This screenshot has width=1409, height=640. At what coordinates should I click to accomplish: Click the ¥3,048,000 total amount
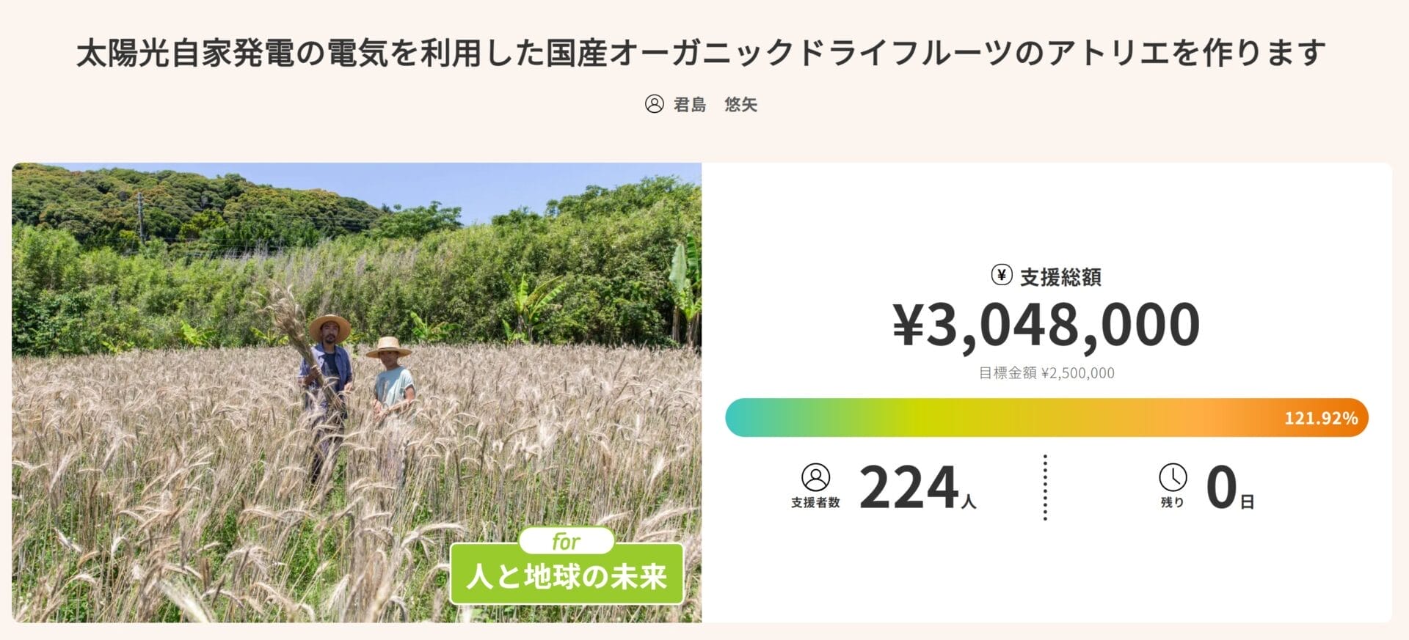[1046, 325]
